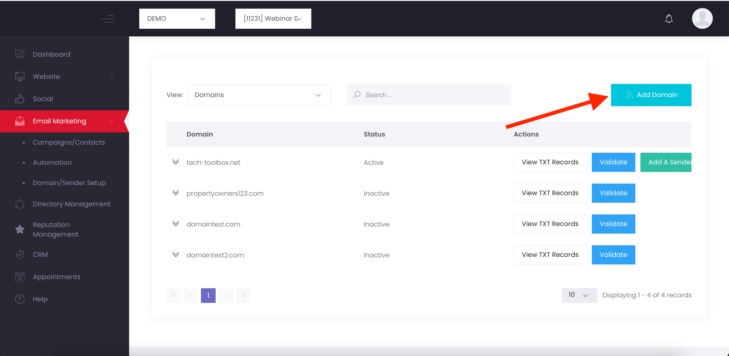Viewport: 729px width, 356px height.
Task: Click the Reputation Management star icon
Action: point(19,229)
